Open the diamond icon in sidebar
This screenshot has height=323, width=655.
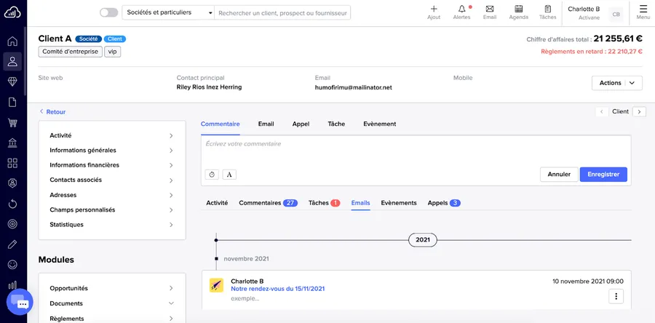click(12, 81)
